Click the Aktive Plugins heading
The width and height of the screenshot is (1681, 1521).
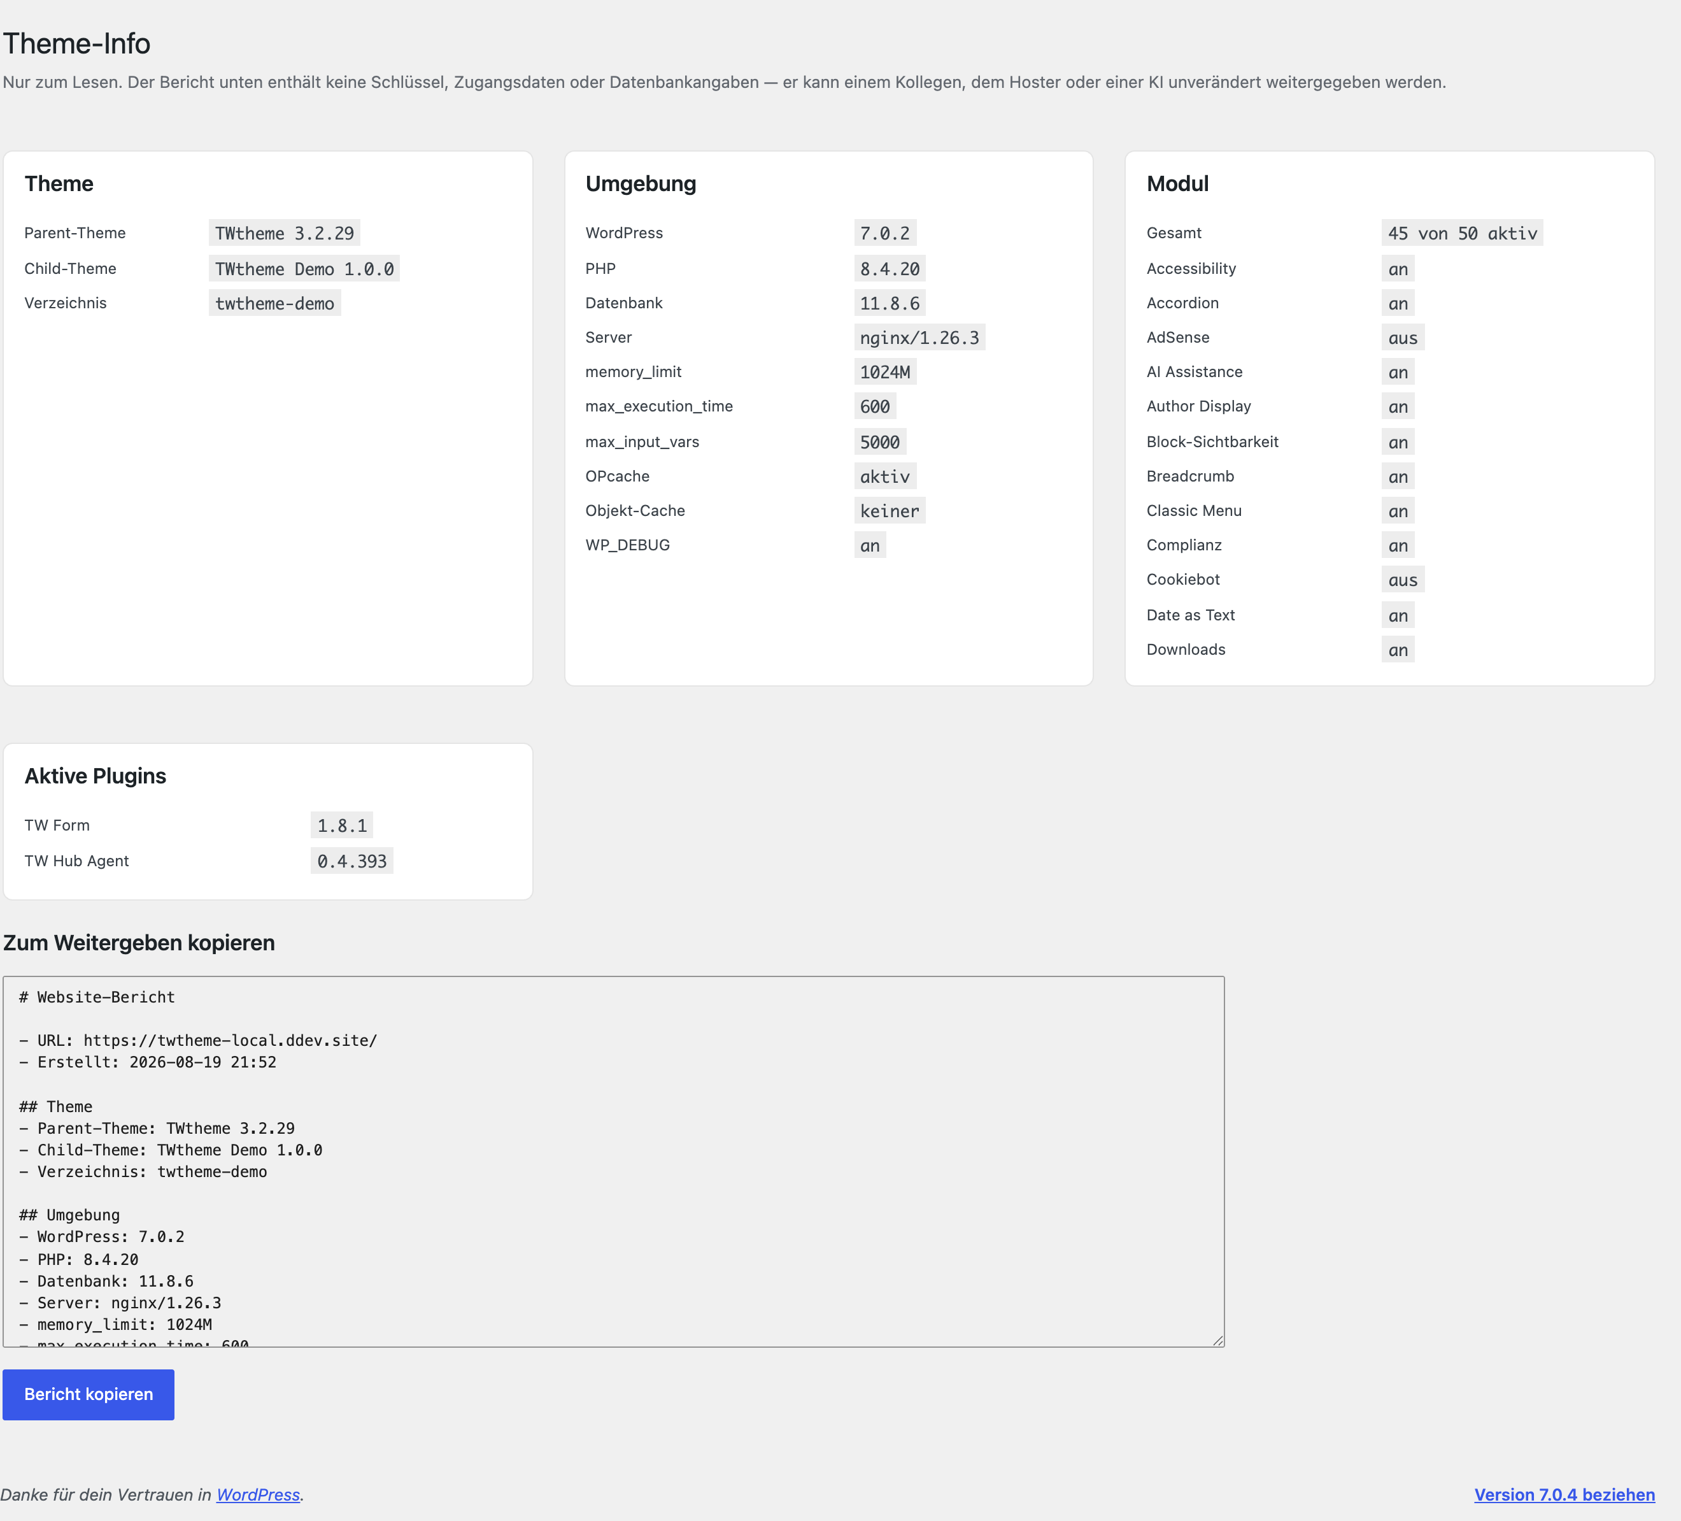(x=95, y=776)
